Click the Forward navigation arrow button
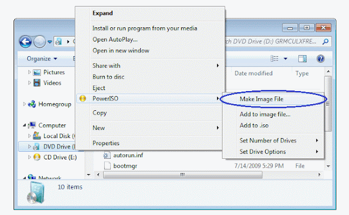The height and width of the screenshot is (215, 349). tap(40, 41)
